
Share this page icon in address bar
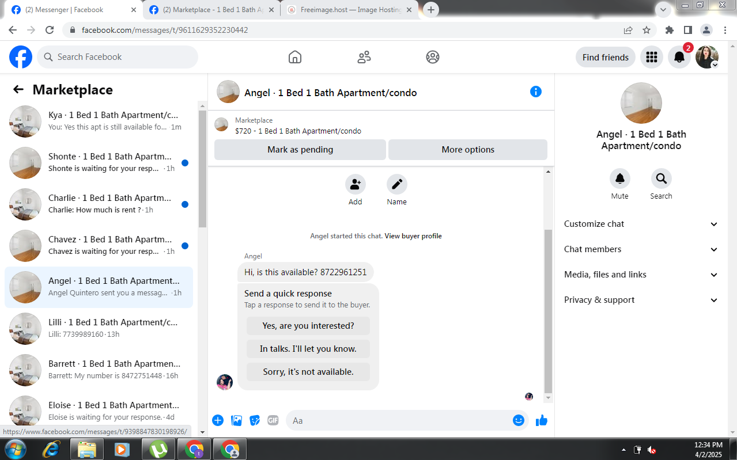(x=628, y=30)
